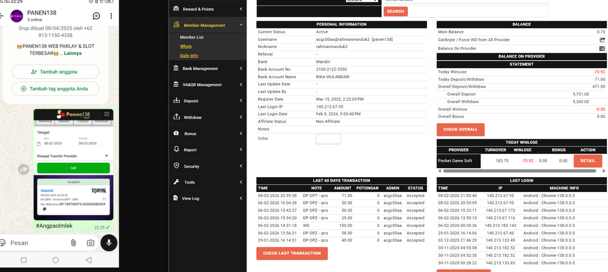This screenshot has width=608, height=272.
Task: Click the Deposit download icon
Action: (177, 101)
